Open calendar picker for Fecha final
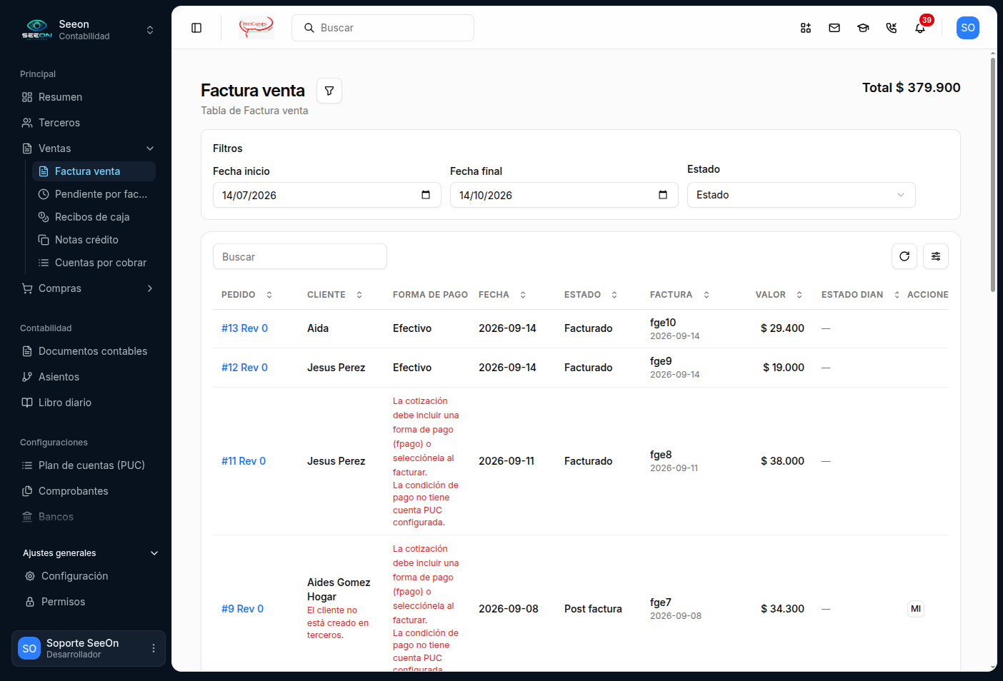1003x681 pixels. point(663,195)
